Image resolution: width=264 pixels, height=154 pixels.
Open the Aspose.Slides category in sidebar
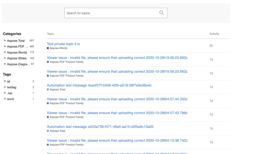[x=17, y=58]
